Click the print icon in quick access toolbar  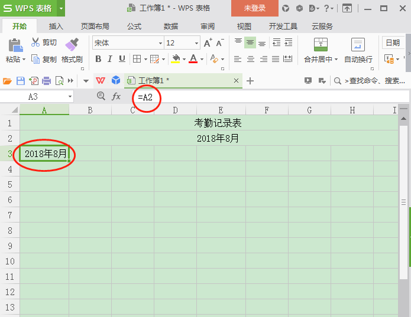click(46, 80)
